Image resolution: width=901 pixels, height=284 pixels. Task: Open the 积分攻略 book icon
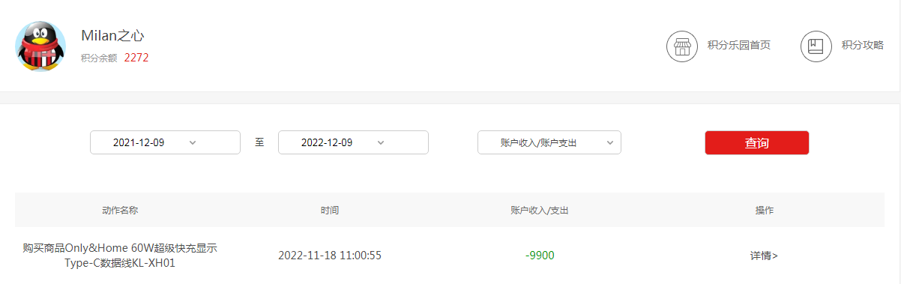click(x=816, y=46)
